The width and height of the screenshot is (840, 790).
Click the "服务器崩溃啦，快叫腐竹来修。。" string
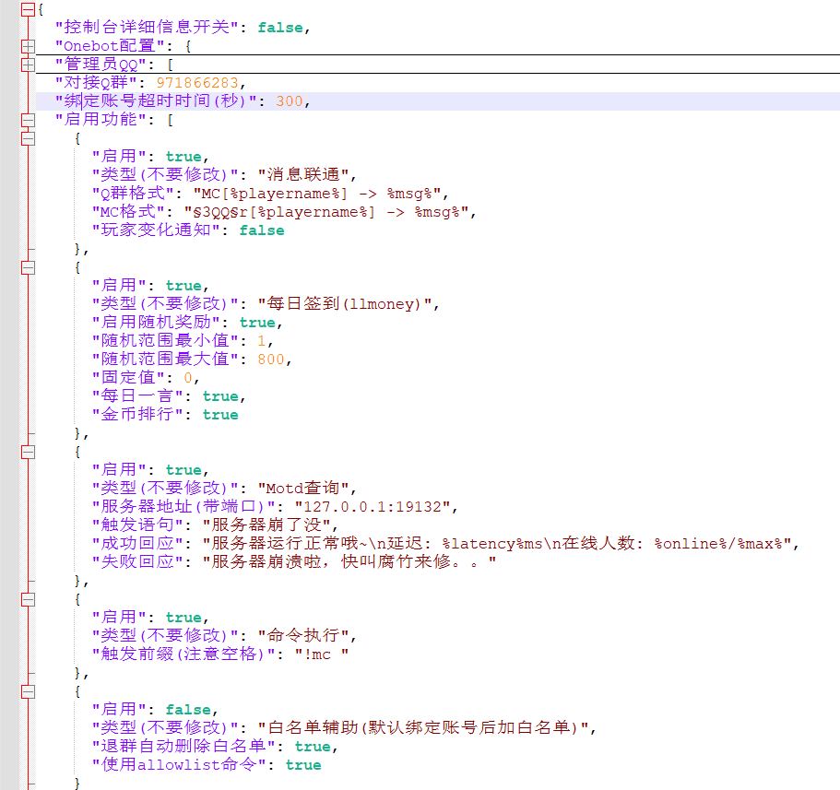[x=349, y=561]
